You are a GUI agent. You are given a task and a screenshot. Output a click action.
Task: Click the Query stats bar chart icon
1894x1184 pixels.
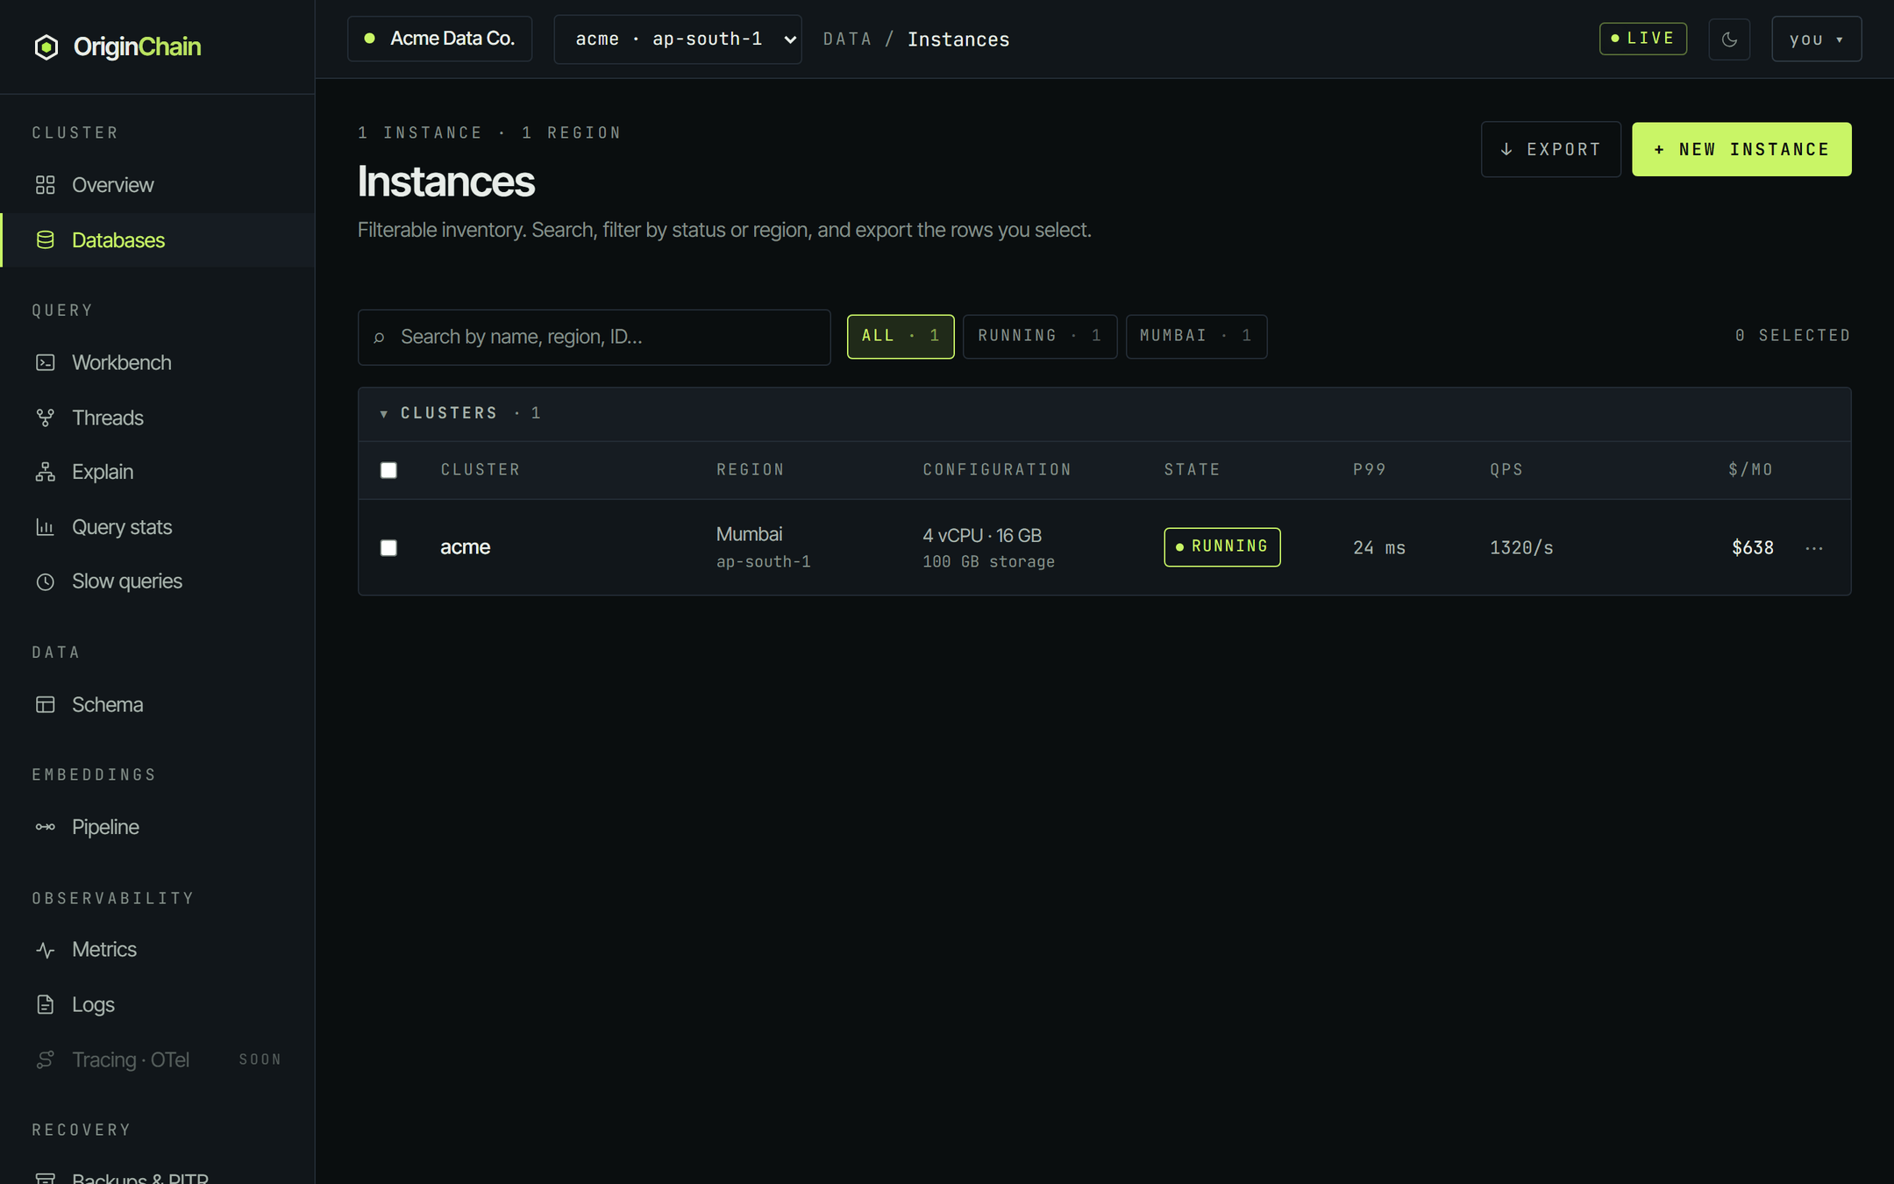coord(46,526)
